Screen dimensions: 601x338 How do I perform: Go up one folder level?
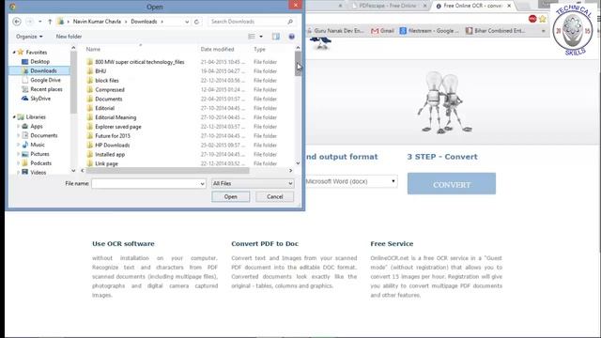point(50,22)
